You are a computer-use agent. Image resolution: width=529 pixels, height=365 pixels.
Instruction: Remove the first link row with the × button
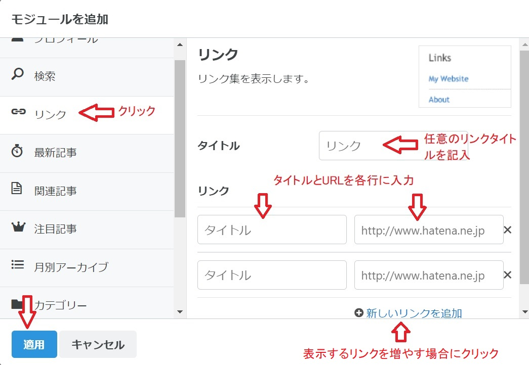pos(507,230)
